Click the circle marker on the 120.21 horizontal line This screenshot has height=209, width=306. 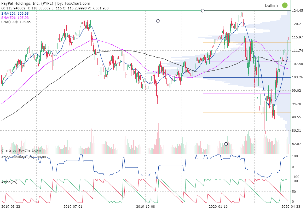click(158, 21)
